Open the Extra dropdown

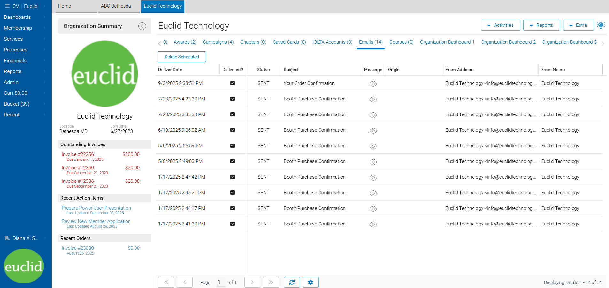pyautogui.click(x=578, y=25)
